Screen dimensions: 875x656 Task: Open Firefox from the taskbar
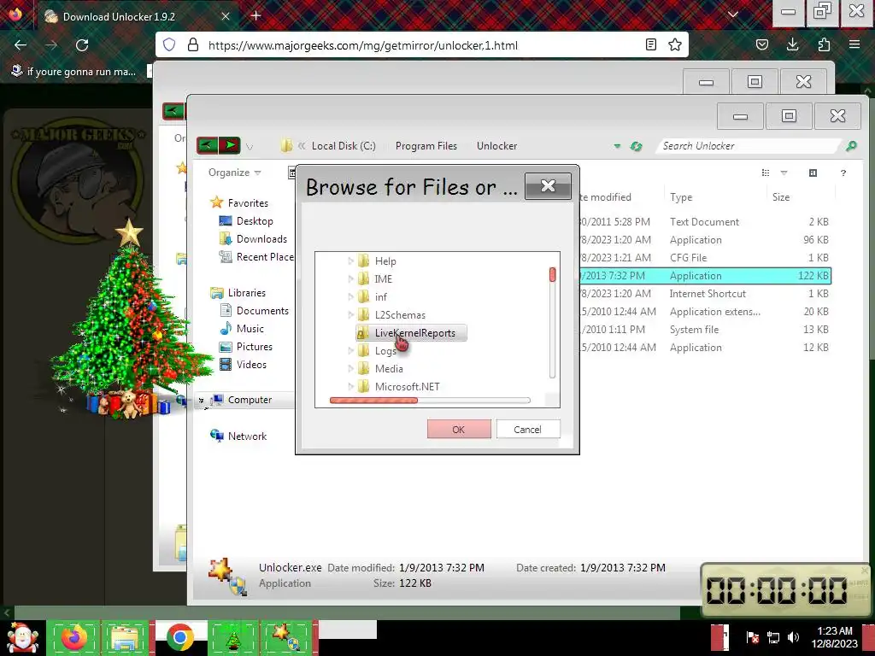pyautogui.click(x=73, y=637)
